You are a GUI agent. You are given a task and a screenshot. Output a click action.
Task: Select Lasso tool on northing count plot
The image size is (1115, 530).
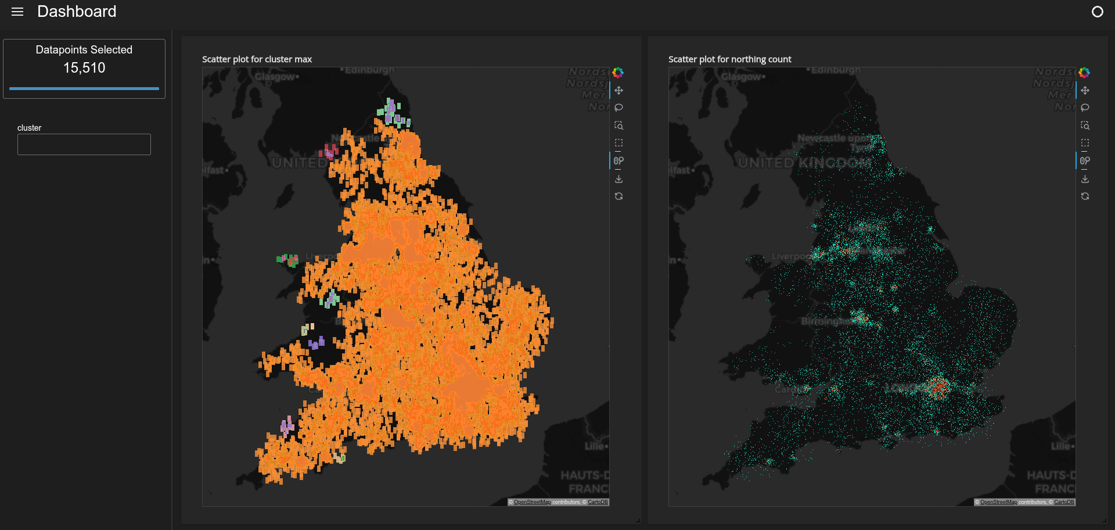pyautogui.click(x=1085, y=108)
